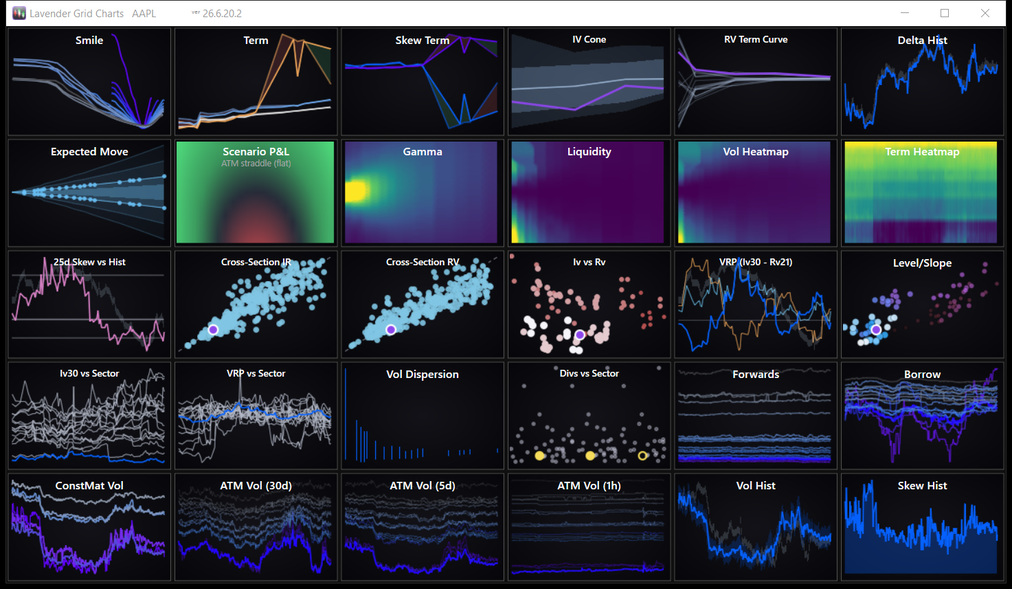The width and height of the screenshot is (1012, 589).
Task: Select the Term Heatmap tile
Action: [922, 193]
